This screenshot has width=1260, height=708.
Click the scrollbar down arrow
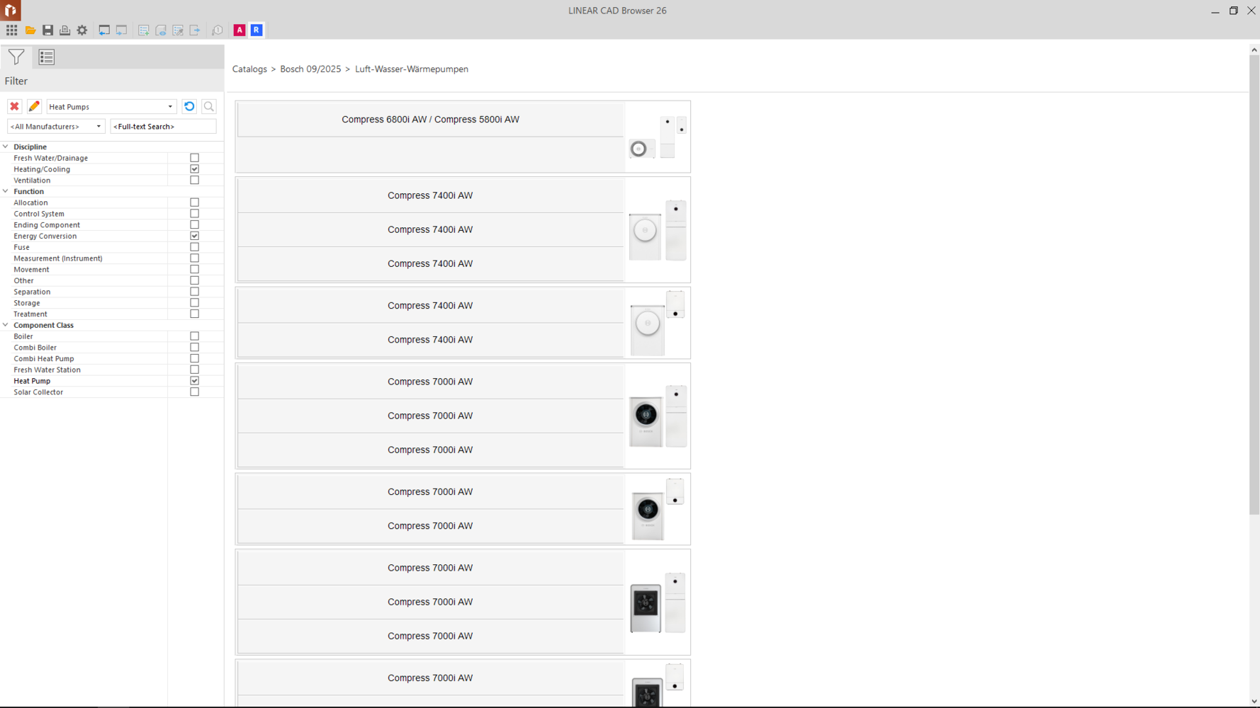[x=1254, y=702]
